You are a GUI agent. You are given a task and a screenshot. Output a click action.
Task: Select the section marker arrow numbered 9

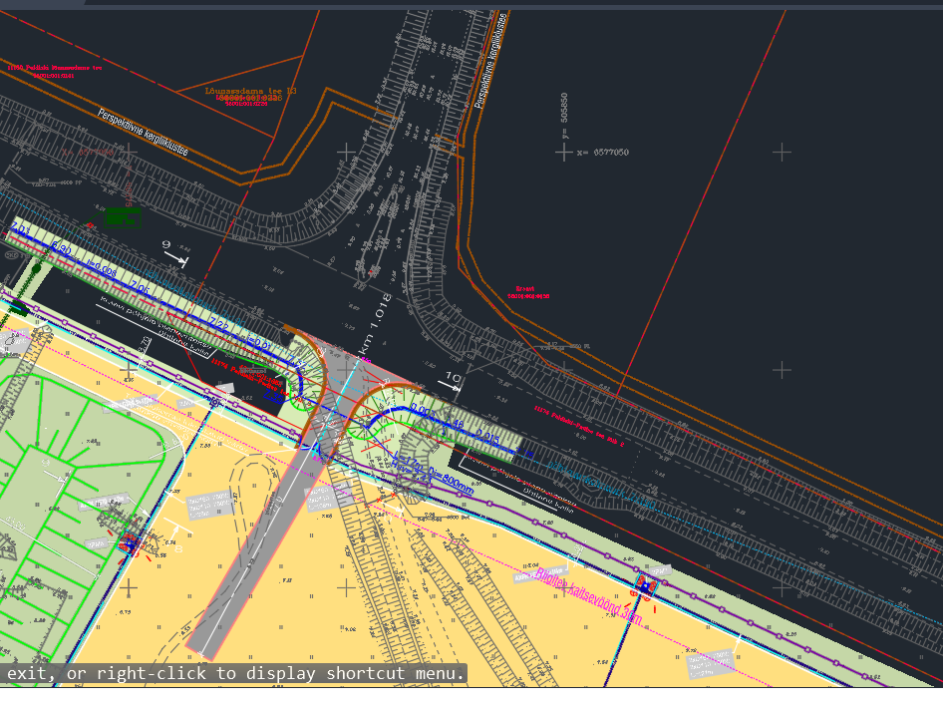pyautogui.click(x=175, y=254)
